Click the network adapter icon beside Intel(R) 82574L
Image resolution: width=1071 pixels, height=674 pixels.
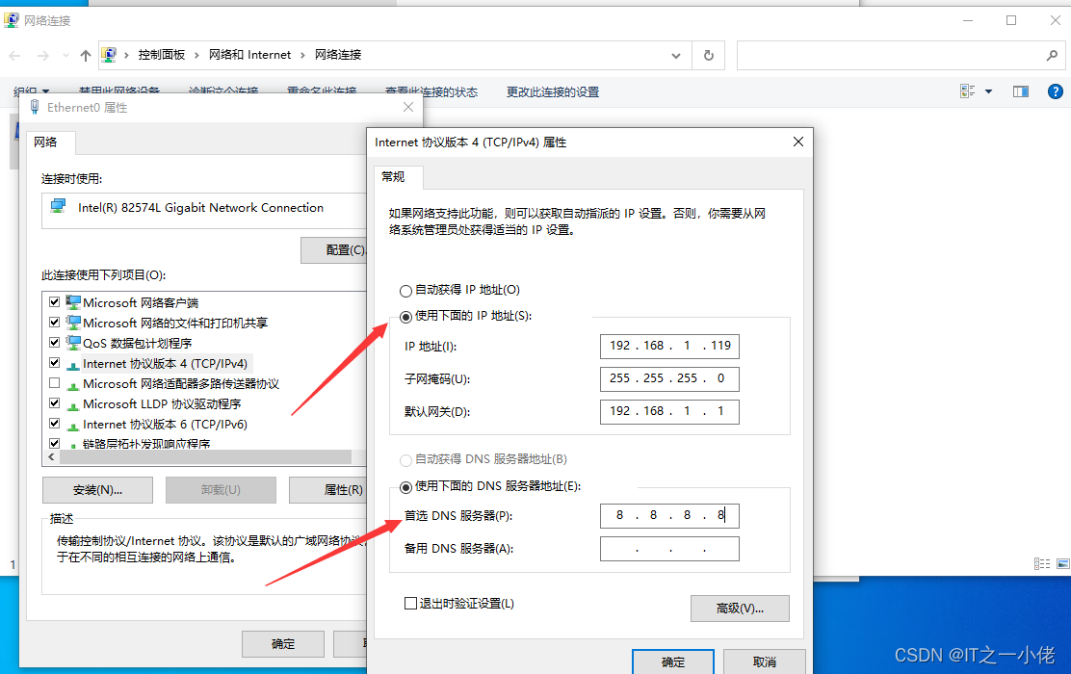59,205
